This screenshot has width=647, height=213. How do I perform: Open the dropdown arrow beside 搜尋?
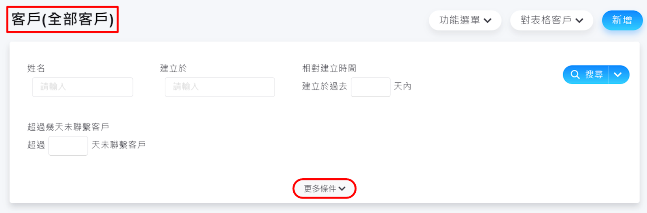618,75
